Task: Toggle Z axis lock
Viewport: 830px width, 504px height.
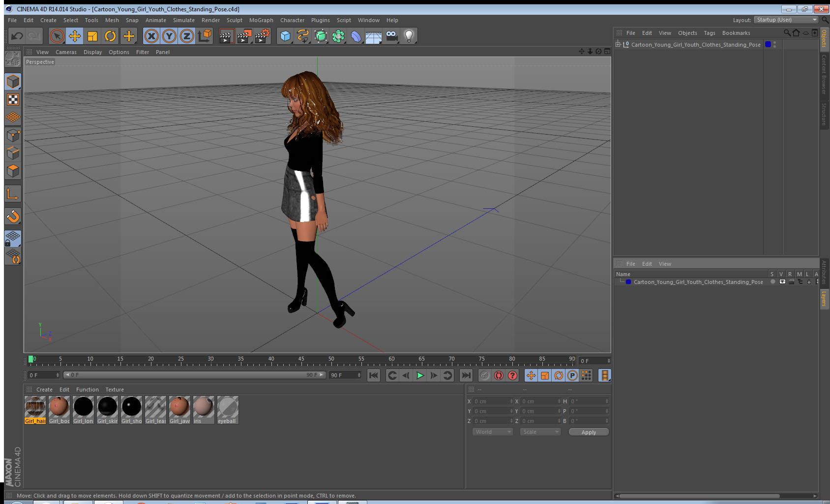Action: click(x=187, y=36)
